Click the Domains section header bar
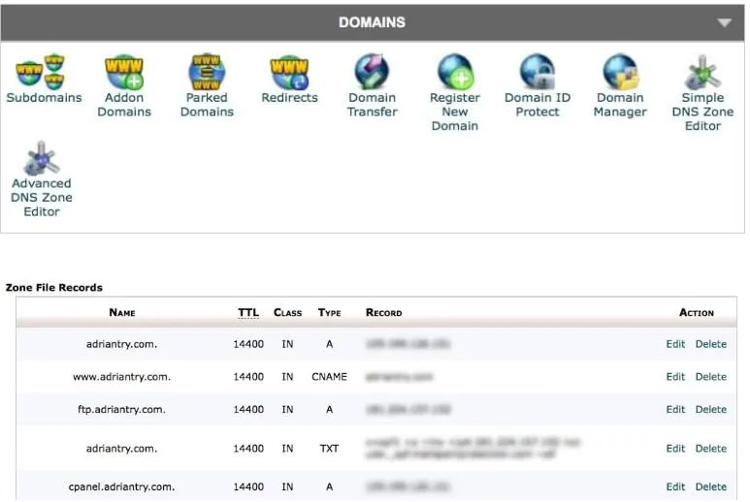This screenshot has height=502, width=750. click(x=372, y=22)
